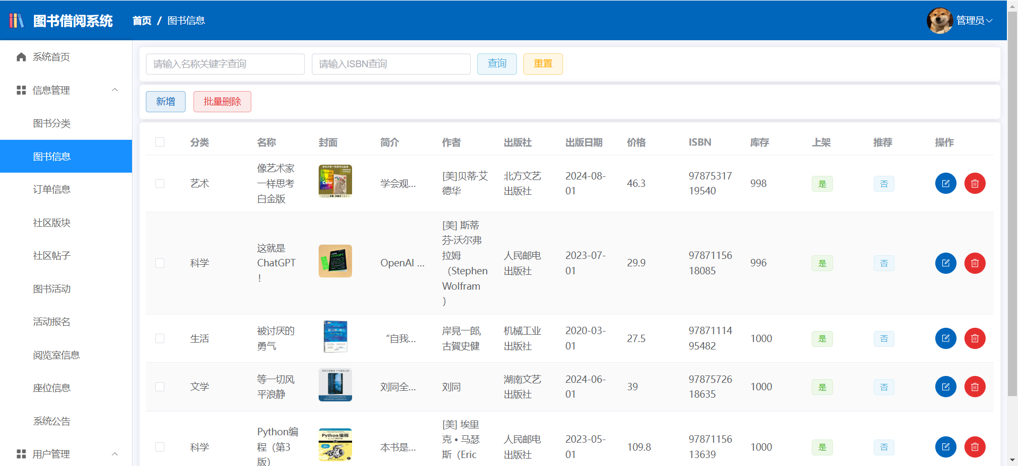Image resolution: width=1018 pixels, height=466 pixels.
Task: Click the 是 上架 tag for 像艺术家一样思考
Action: (822, 184)
